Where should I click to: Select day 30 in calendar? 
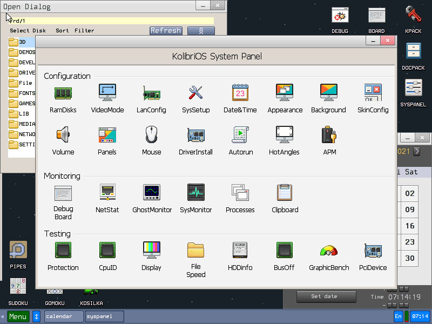click(x=410, y=258)
